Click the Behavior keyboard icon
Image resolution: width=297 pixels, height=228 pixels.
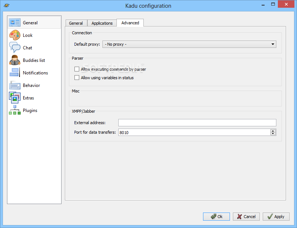(15, 85)
